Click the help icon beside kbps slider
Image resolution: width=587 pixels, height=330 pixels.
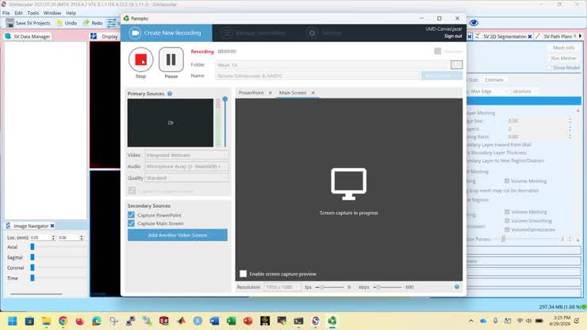coord(457,287)
